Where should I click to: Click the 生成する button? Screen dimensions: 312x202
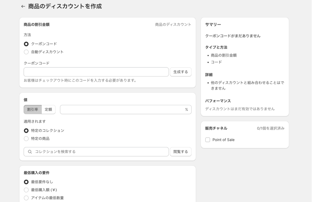tap(181, 72)
